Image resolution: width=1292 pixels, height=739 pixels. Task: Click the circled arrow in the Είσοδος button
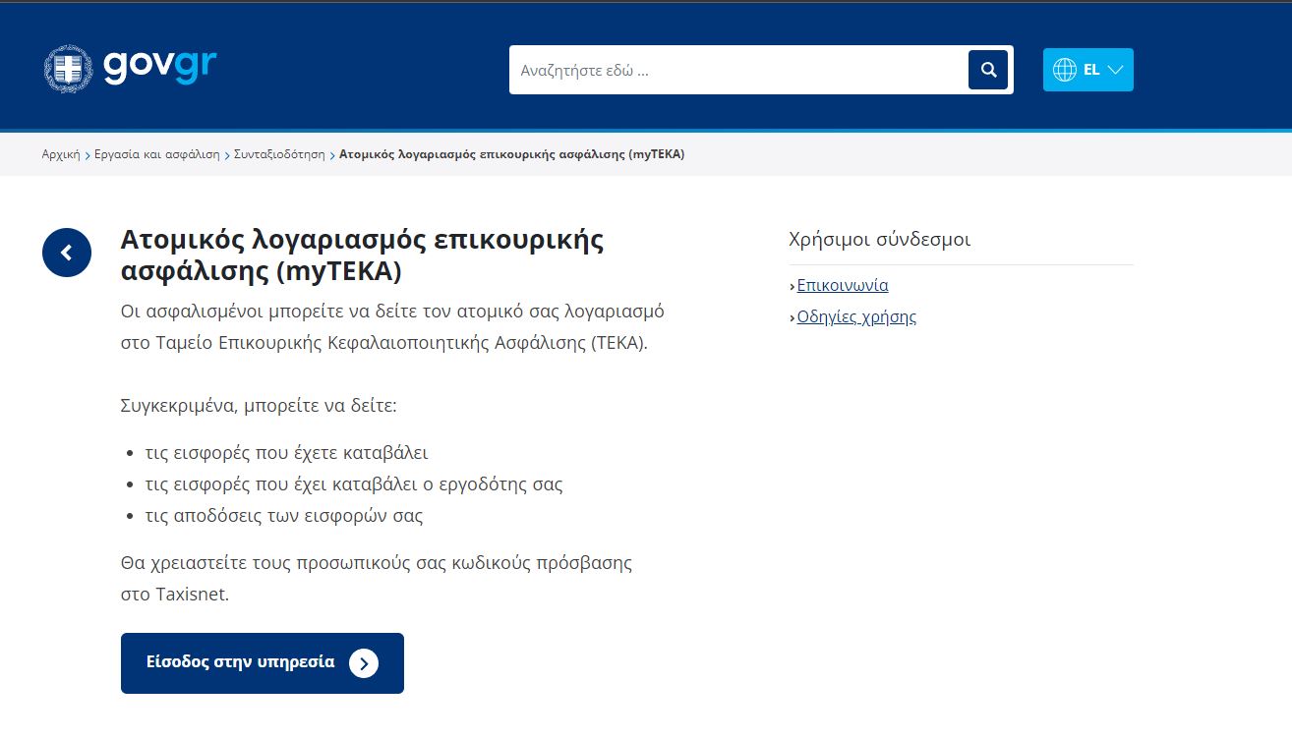(x=363, y=663)
